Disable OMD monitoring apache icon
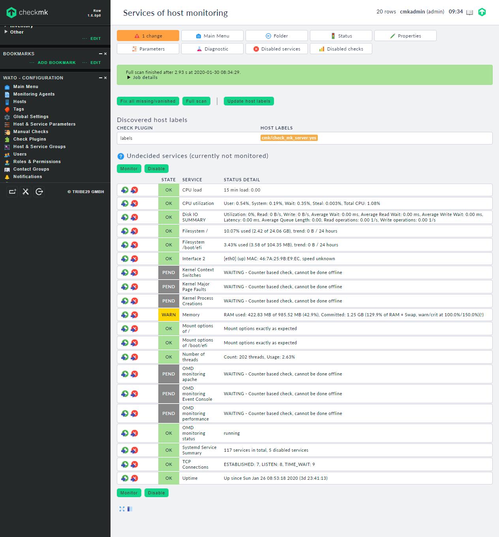This screenshot has height=537, width=499. point(134,374)
